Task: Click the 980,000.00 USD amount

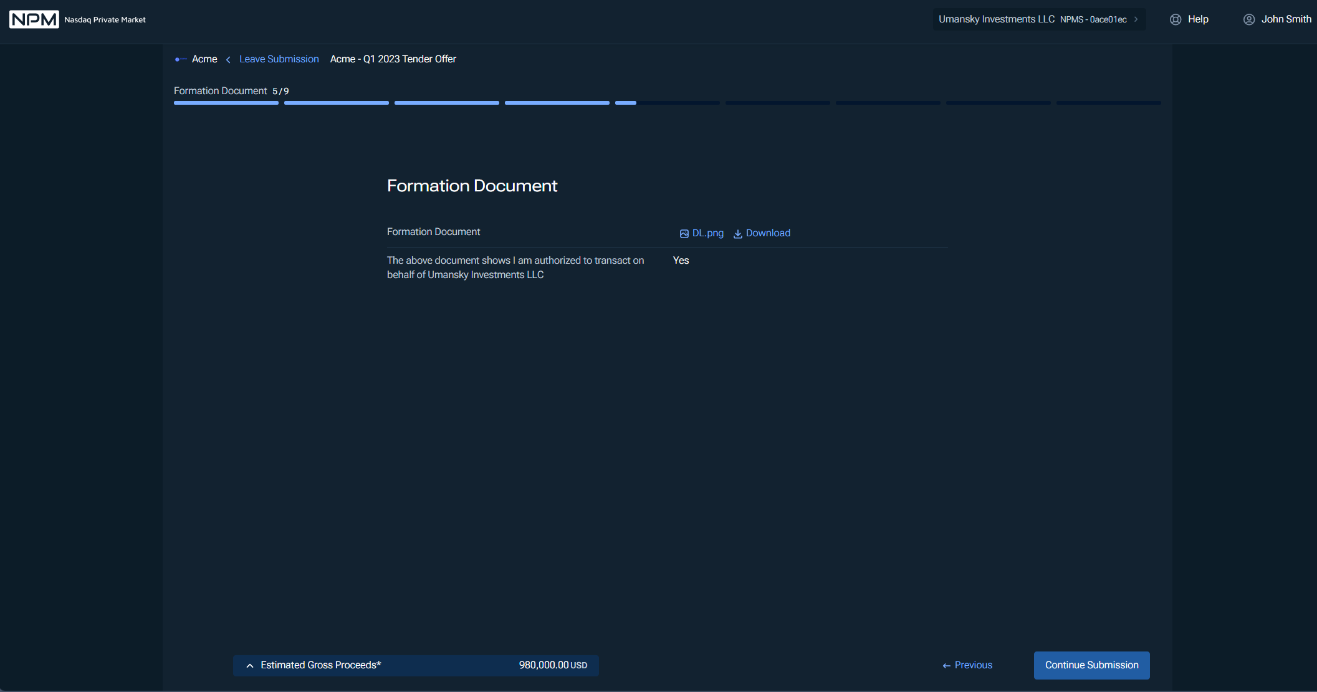Action: click(x=553, y=665)
